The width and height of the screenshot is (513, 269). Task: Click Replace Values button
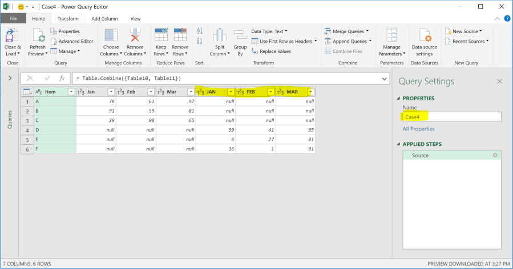(272, 51)
